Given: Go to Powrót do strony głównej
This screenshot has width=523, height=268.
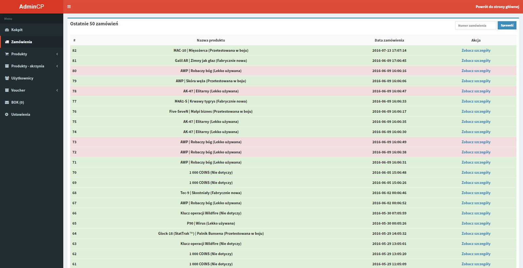Looking at the screenshot, I should (497, 7).
